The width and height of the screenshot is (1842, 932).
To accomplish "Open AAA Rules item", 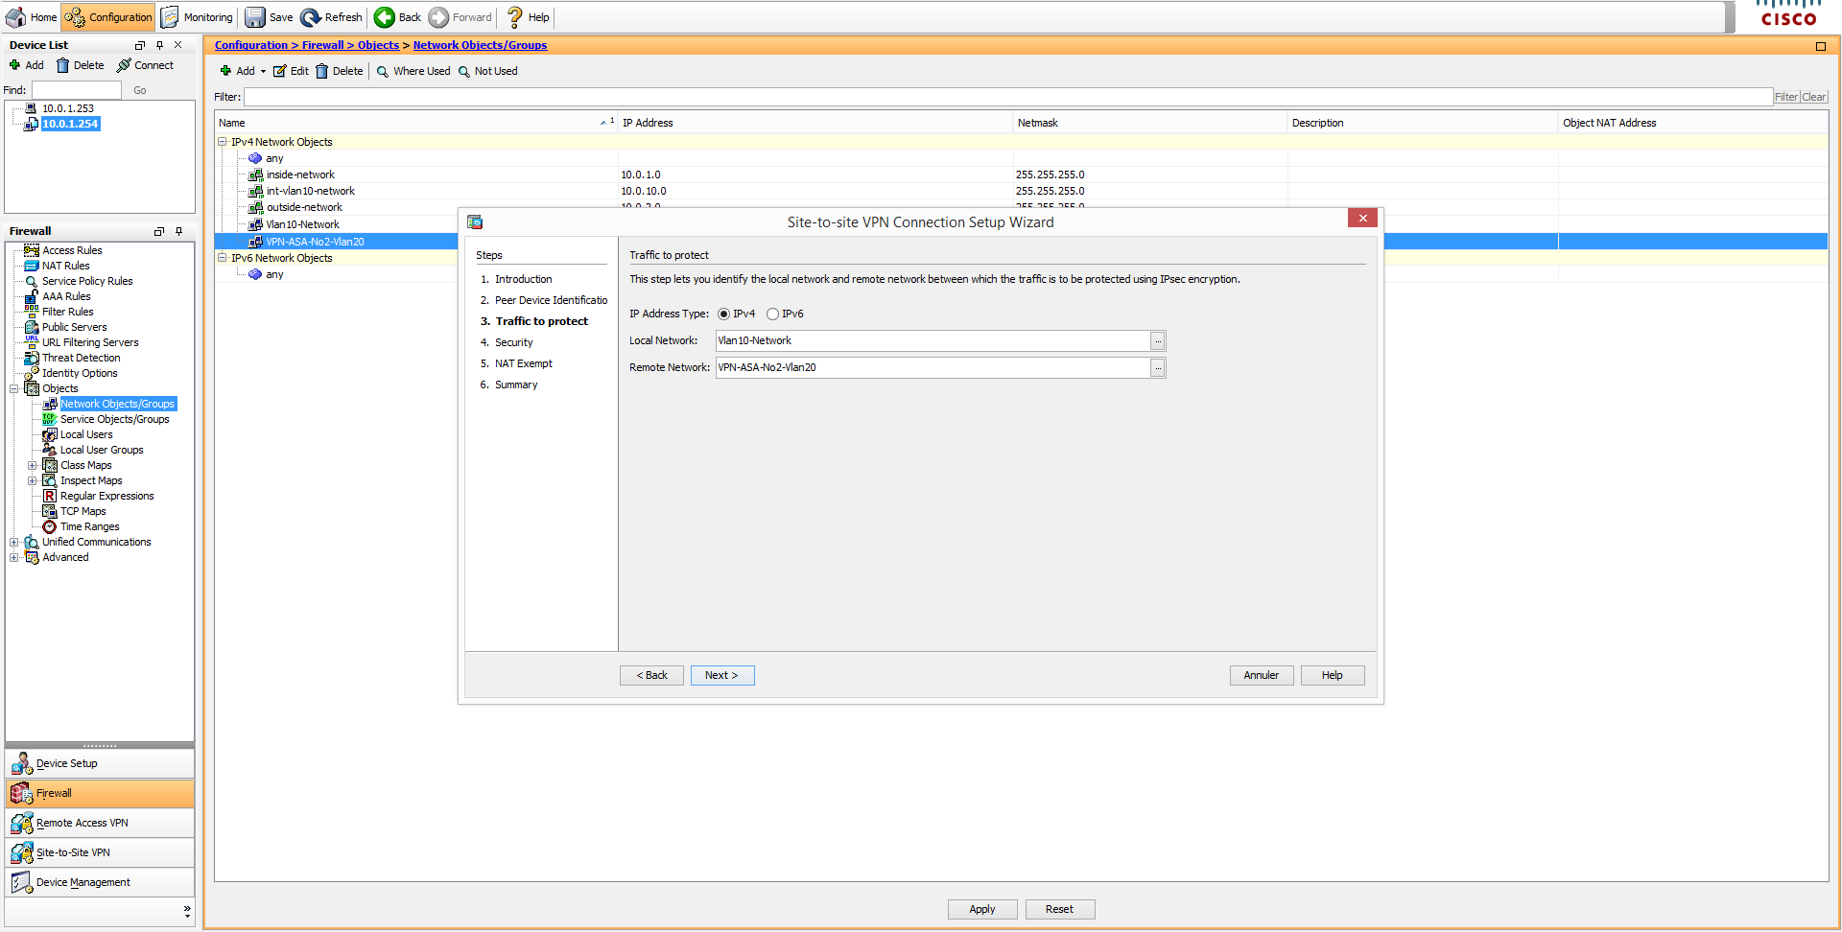I will point(66,296).
